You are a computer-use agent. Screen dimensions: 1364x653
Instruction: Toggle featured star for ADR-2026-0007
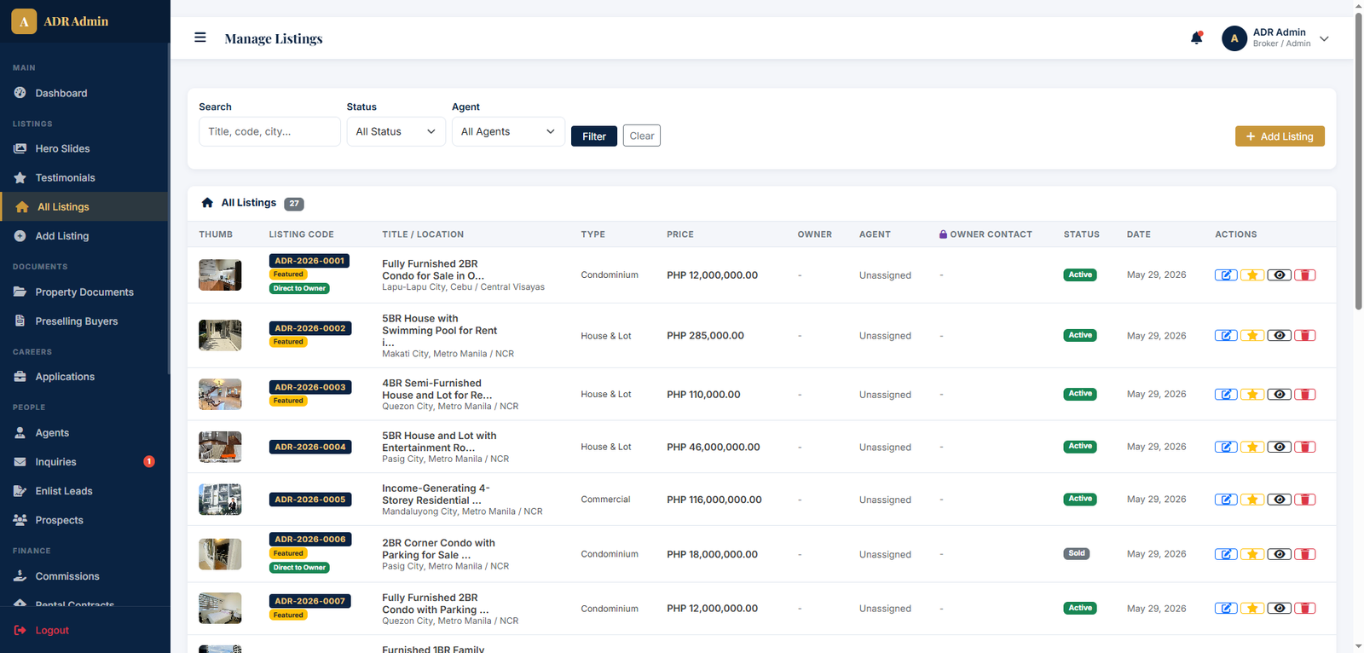click(1252, 609)
